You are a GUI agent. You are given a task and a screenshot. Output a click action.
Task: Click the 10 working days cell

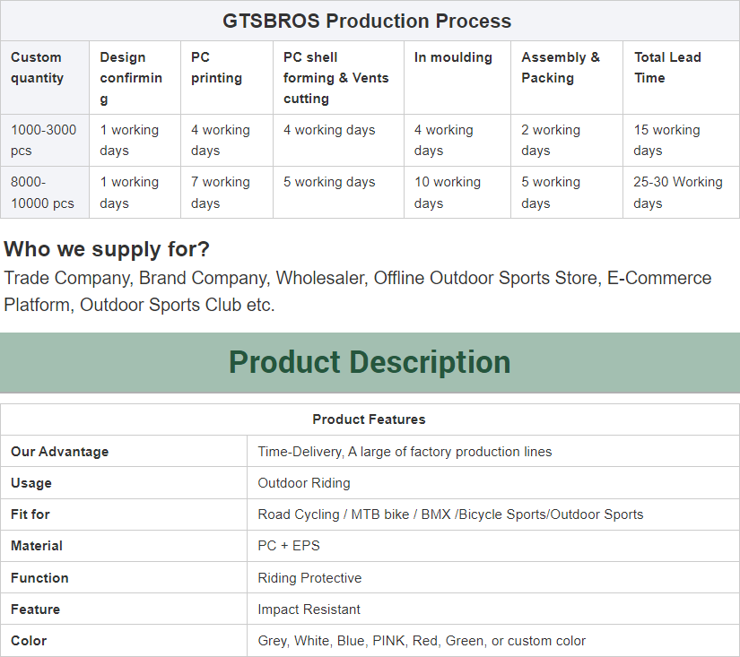pyautogui.click(x=457, y=193)
